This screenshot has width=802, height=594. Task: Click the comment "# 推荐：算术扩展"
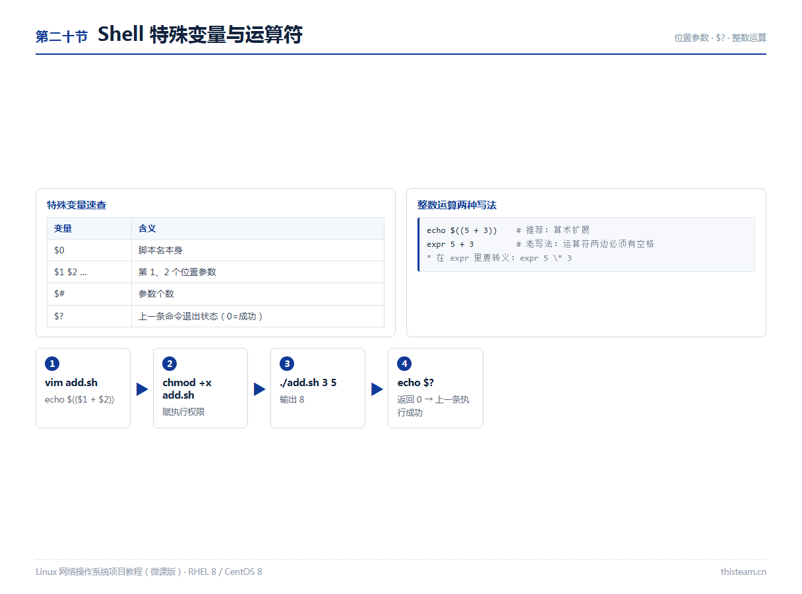pyautogui.click(x=553, y=230)
